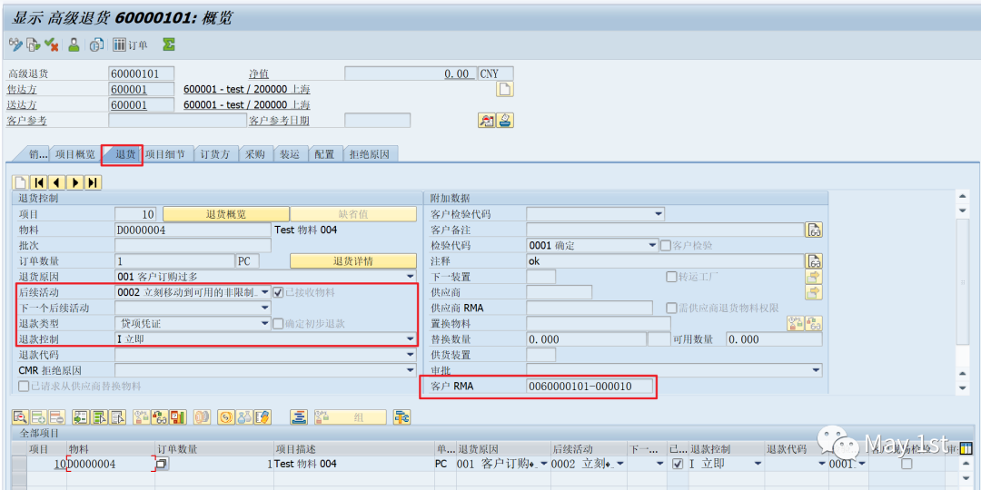Click the display/change pencil-glasses toolbar icon
Screen dimensions: 981x490
(x=15, y=45)
